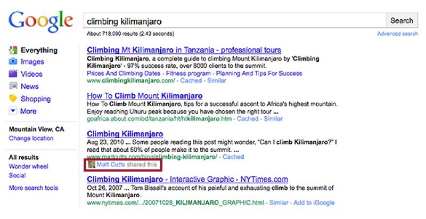The image size is (426, 219).
Task: Click the Google logo
Action: tap(41, 21)
